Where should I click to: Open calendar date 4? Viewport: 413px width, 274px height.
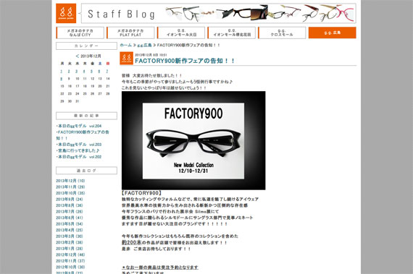(84, 71)
